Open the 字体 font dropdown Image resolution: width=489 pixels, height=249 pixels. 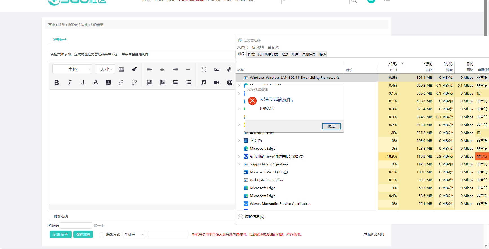[72, 69]
